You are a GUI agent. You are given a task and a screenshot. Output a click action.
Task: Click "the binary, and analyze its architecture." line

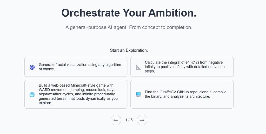pos(177,96)
